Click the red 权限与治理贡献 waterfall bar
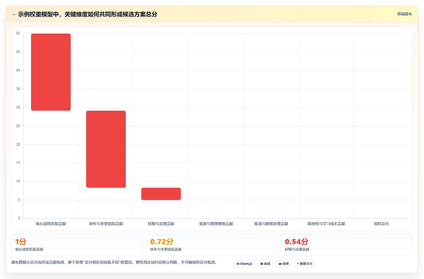The height and width of the screenshot is (279, 424). (x=161, y=194)
